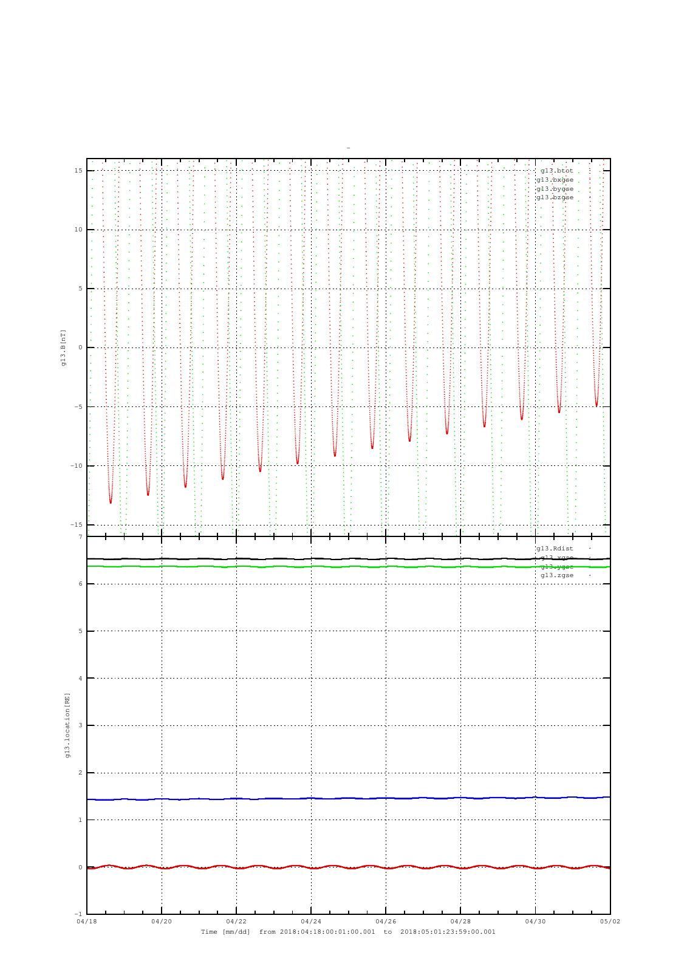Click the g13.B[nT] vertical axis title
The width and height of the screenshot is (687, 972).
(63, 348)
